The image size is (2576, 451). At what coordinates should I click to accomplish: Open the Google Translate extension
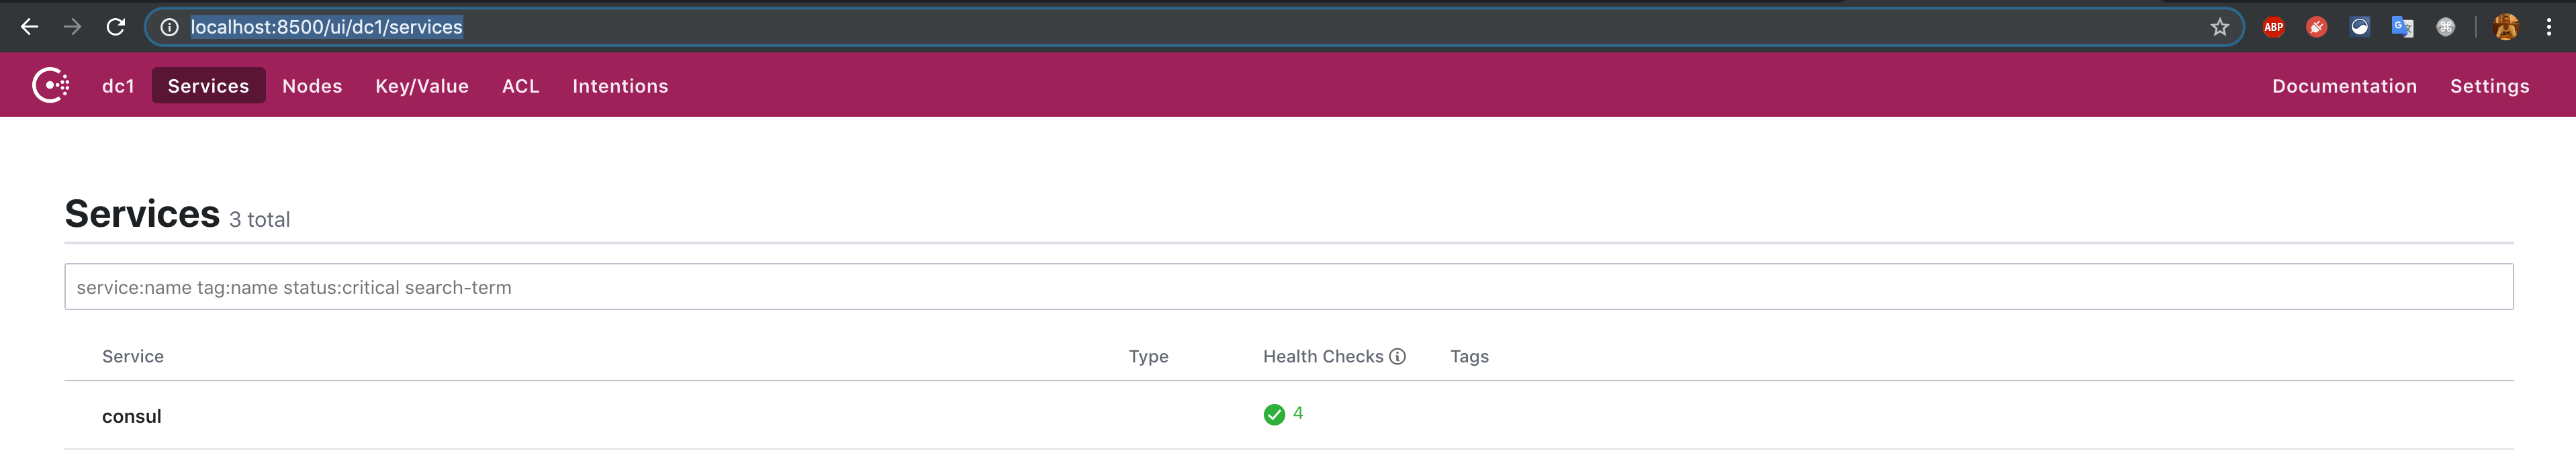click(x=2404, y=27)
